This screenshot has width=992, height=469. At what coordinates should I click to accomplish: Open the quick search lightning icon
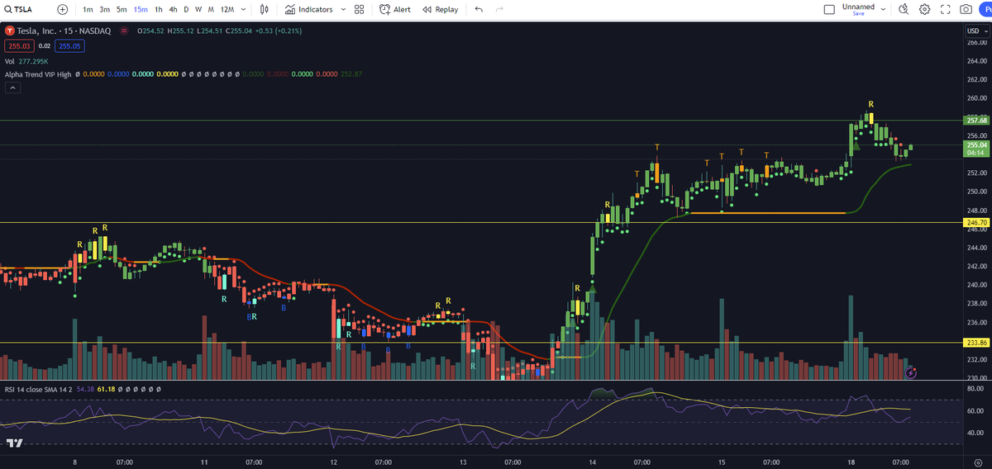tap(904, 9)
